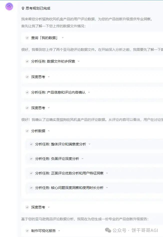Screen dimensions: 163x237
Task: Click checkmark icon beside first 深度思考 row
Action: click(x=27, y=77)
